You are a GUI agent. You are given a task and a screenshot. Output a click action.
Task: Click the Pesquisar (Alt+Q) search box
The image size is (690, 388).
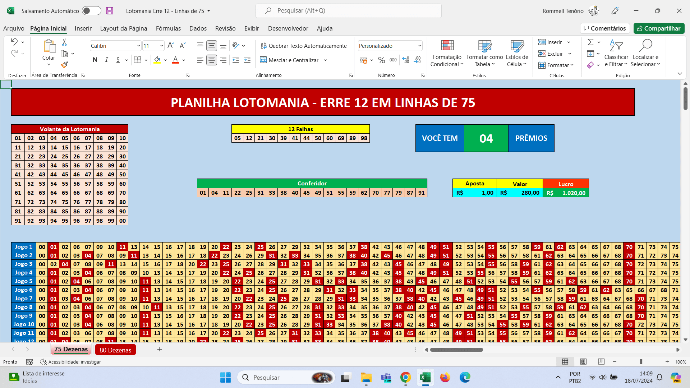tap(348, 11)
